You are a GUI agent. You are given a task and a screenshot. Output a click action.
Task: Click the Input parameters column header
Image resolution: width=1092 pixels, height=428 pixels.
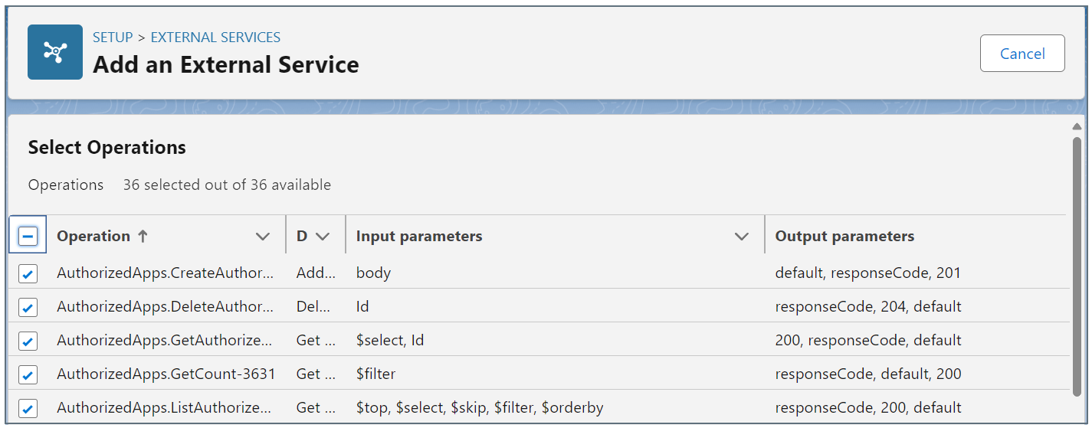[x=419, y=237]
